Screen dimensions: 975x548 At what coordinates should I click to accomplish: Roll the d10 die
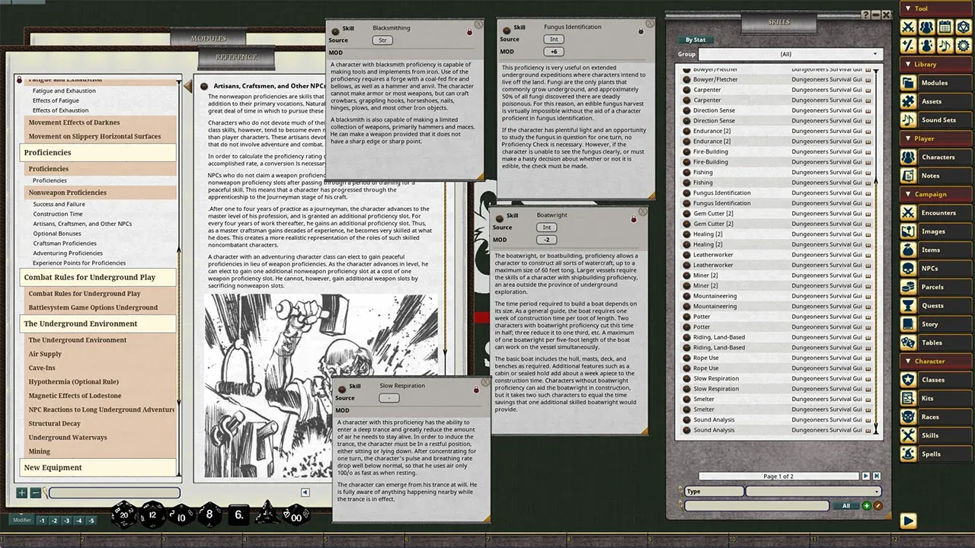[x=181, y=516]
